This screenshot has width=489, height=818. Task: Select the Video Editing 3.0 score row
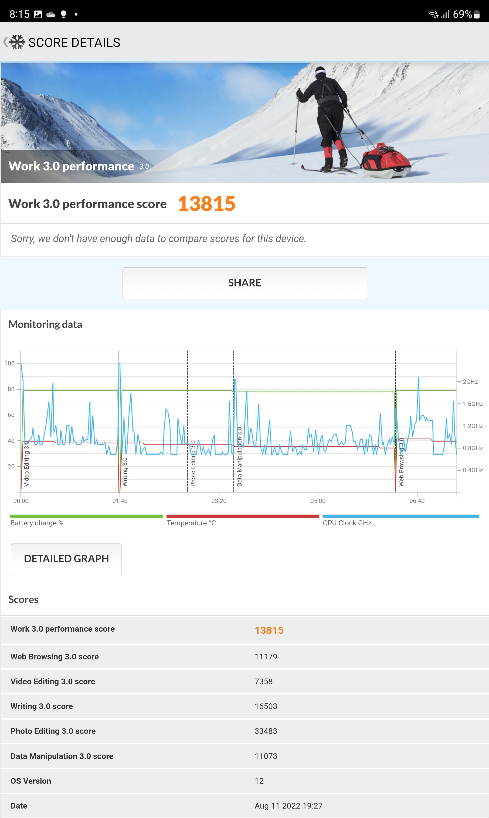[x=244, y=681]
